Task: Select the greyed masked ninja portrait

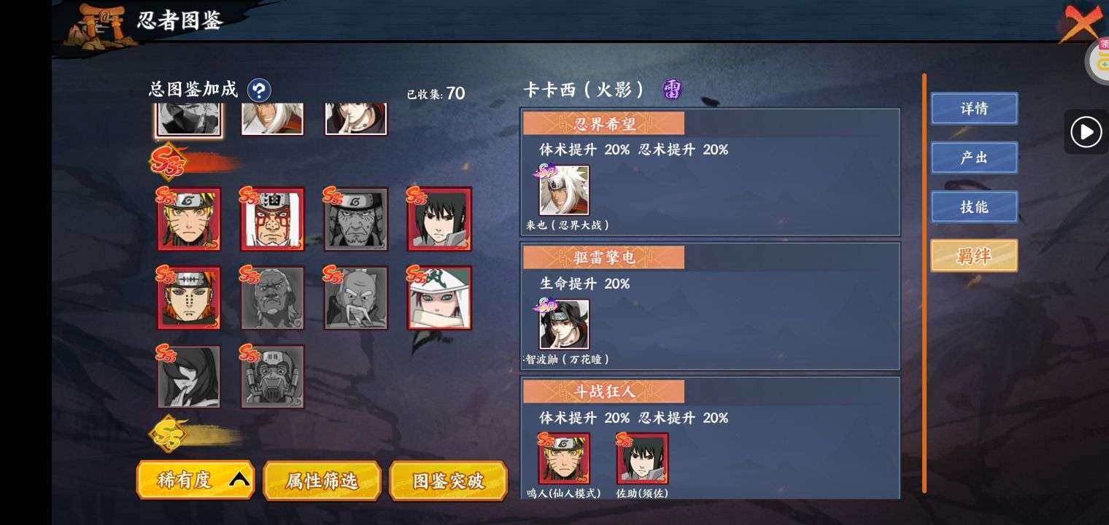Action: pyautogui.click(x=272, y=377)
